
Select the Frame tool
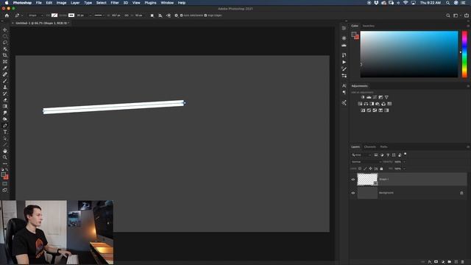[x=5, y=62]
